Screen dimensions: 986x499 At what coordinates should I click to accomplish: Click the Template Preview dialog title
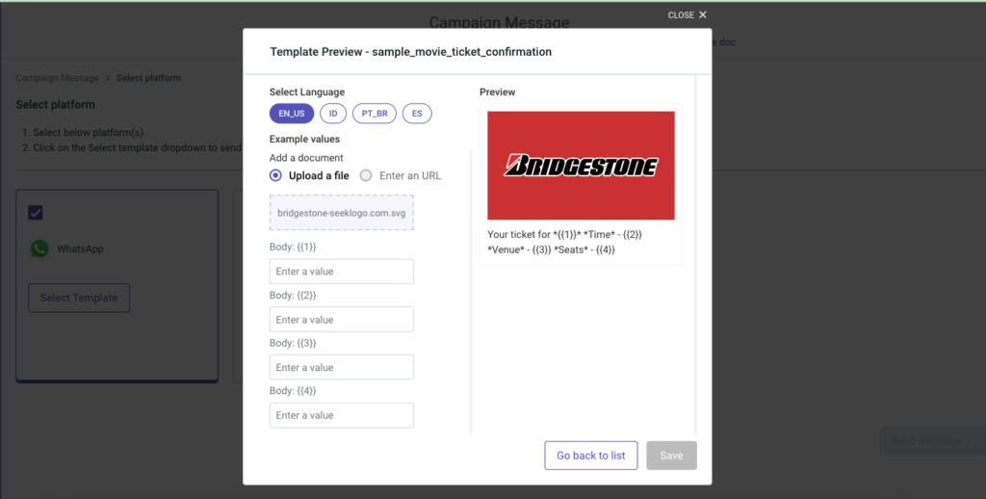coord(410,52)
